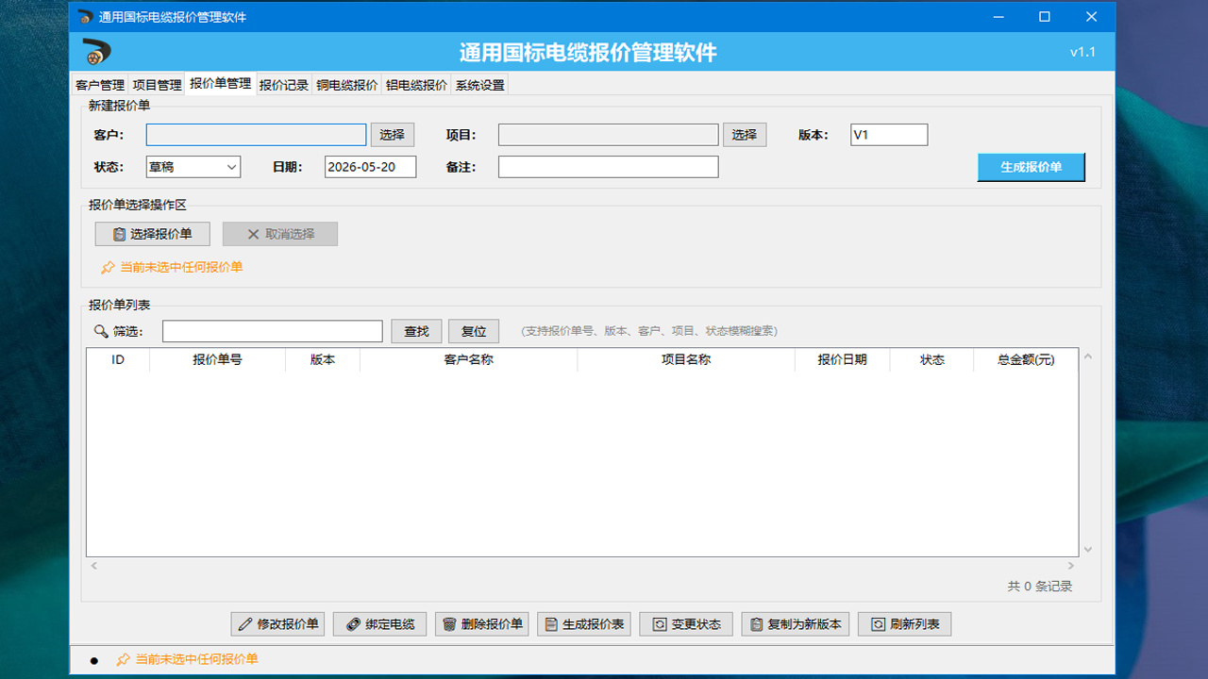The height and width of the screenshot is (679, 1208).
Task: Click the document icon on 生成报价表
Action: [x=551, y=624]
